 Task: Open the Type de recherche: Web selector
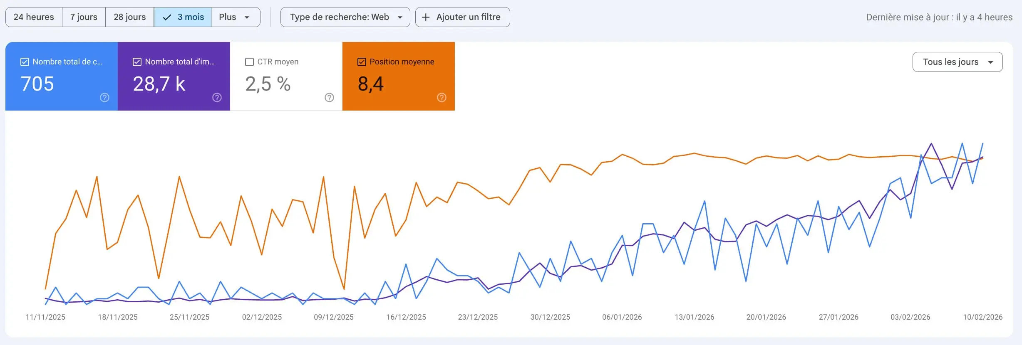pyautogui.click(x=345, y=17)
